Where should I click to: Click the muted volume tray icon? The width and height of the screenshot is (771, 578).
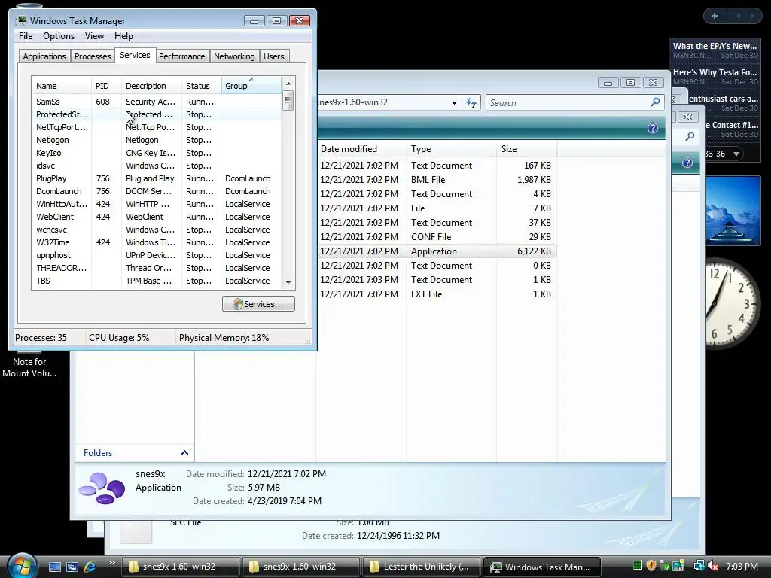point(713,566)
